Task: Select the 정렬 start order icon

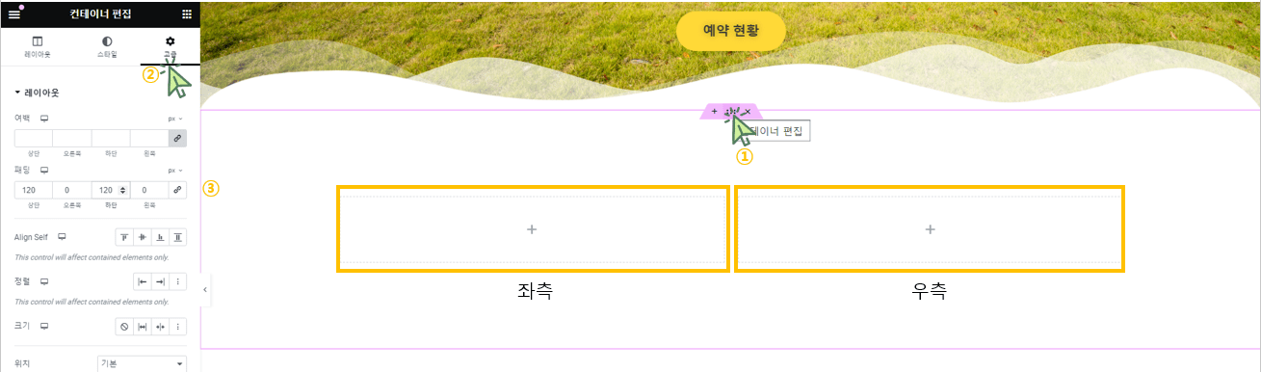Action: tap(142, 281)
